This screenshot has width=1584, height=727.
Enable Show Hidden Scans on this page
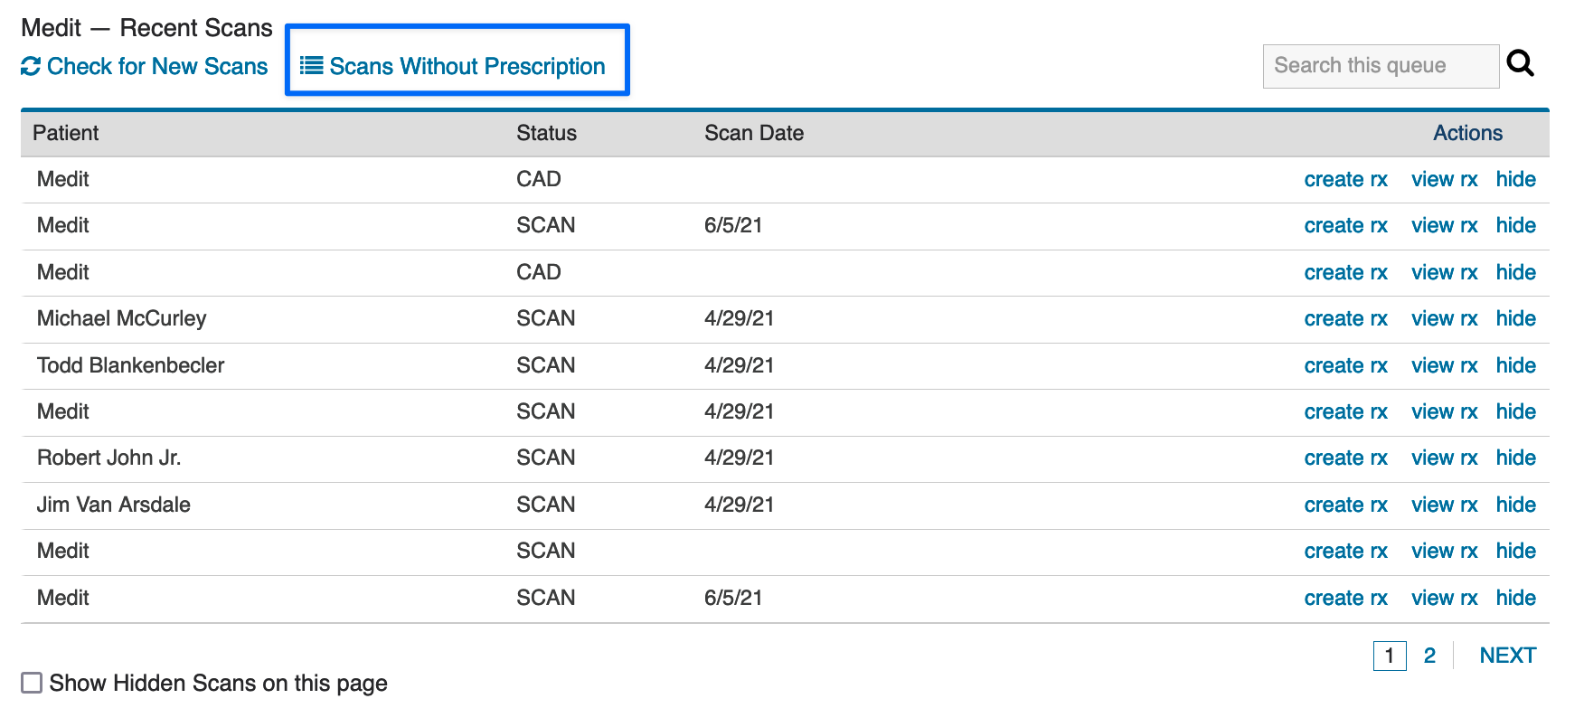32,683
